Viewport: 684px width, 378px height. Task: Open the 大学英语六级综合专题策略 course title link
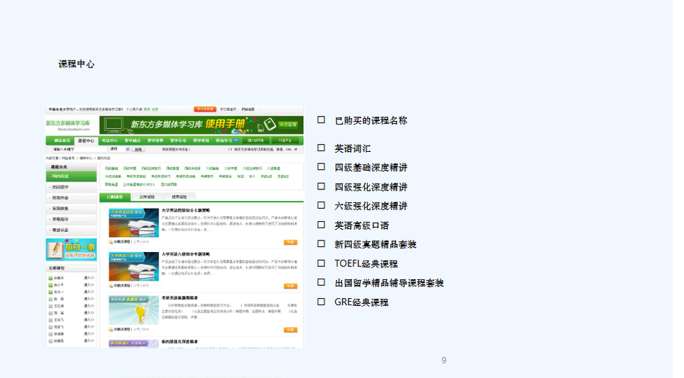pos(185,254)
